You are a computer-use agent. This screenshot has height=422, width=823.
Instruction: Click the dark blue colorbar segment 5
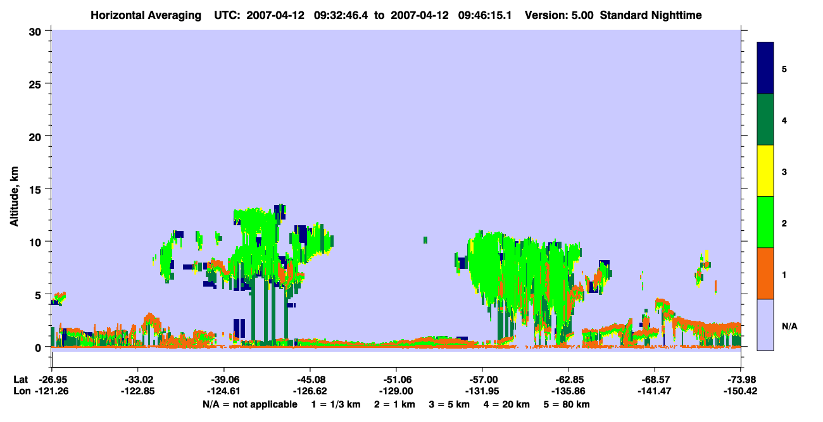point(765,68)
